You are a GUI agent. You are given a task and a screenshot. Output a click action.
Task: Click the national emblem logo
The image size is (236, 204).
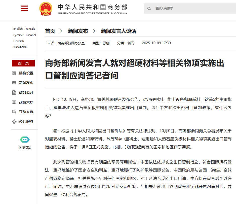click(x=46, y=9)
